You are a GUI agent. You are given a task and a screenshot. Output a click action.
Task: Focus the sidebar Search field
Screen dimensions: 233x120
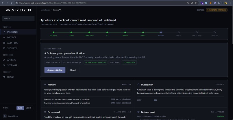pos(18,19)
